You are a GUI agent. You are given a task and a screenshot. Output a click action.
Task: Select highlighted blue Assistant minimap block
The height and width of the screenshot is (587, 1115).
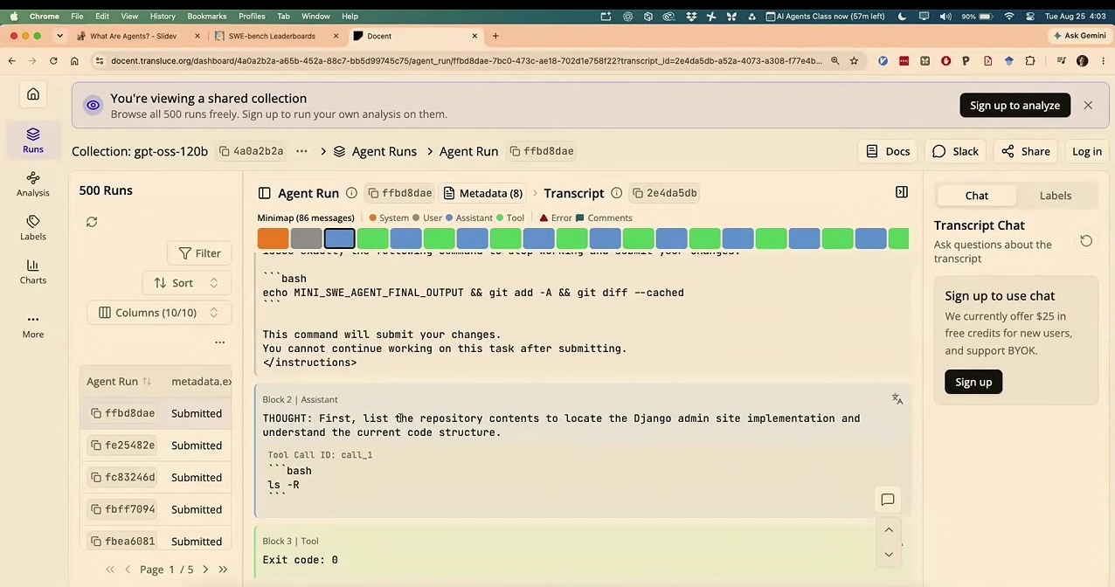pyautogui.click(x=339, y=238)
